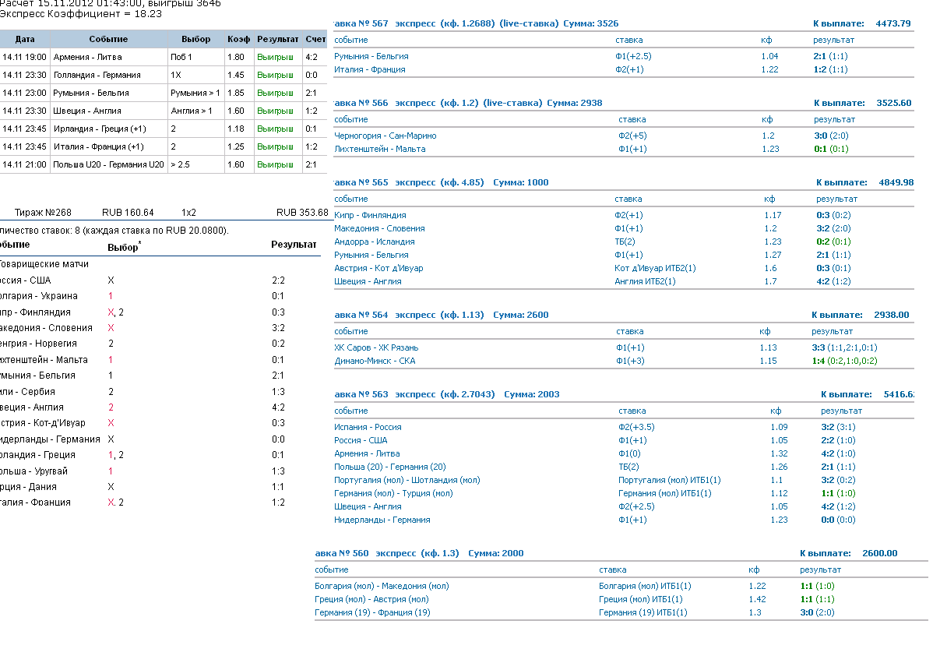Click the 'Ф1(+2.5)' stake in bet 567
Screen dimensions: 940x670
pos(635,56)
